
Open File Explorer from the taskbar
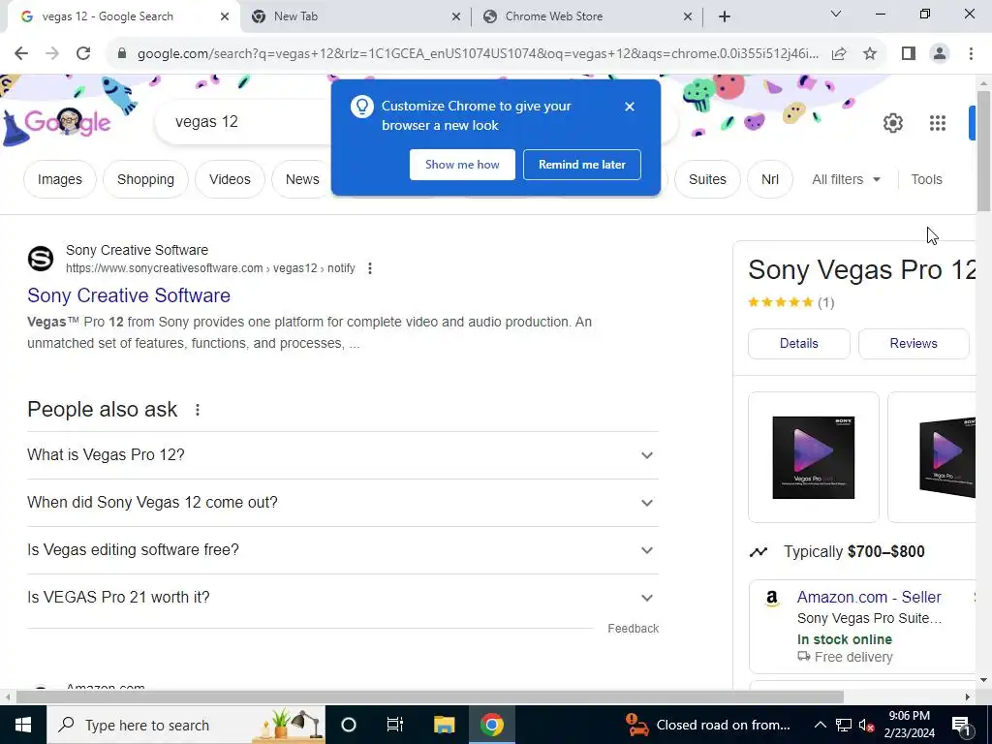[444, 725]
